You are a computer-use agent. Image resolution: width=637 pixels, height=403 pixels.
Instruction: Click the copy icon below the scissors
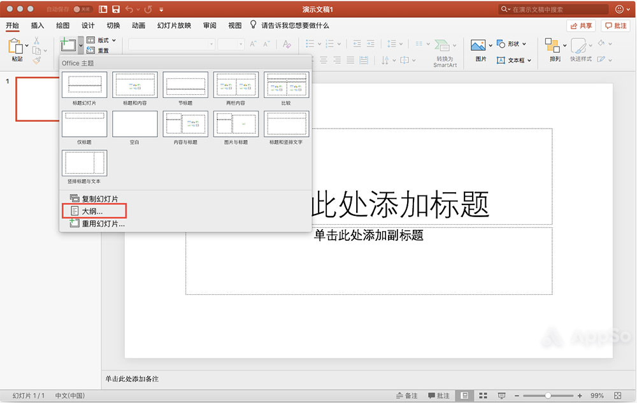36,51
